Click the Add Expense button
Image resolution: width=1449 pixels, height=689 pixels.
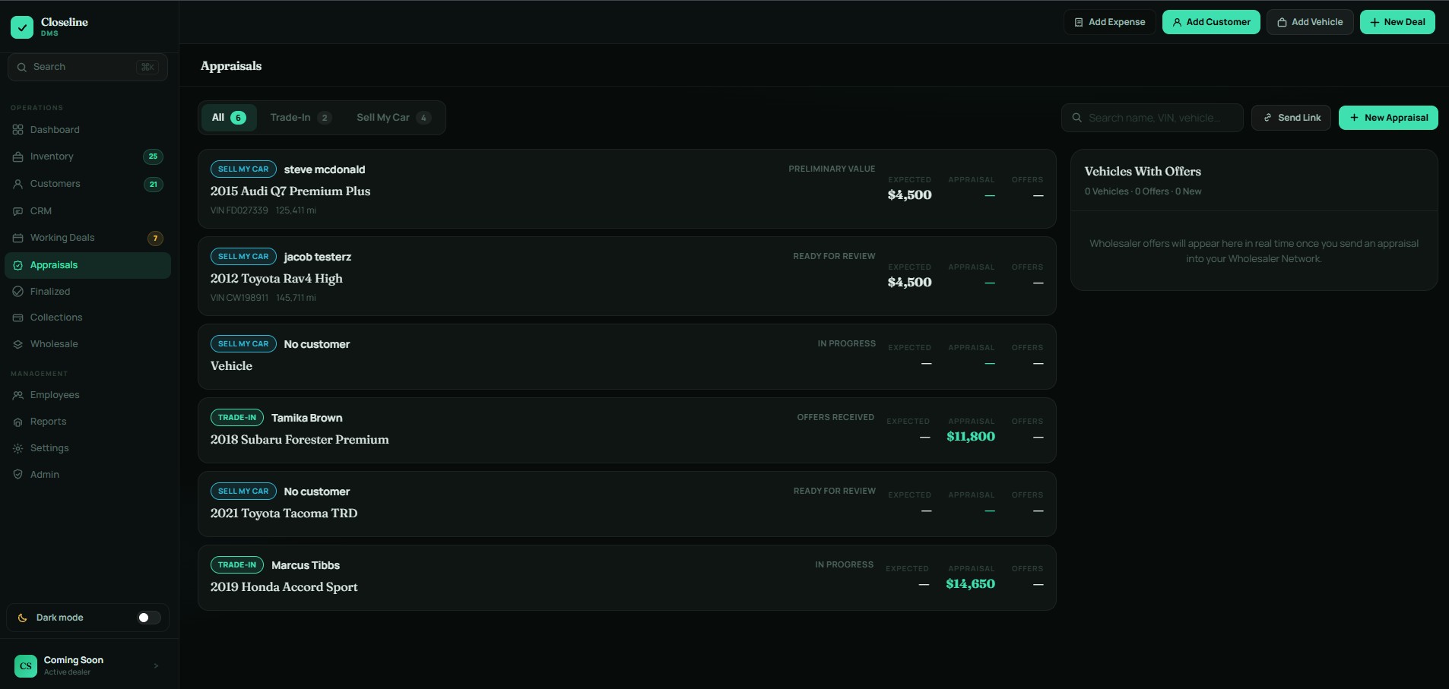point(1109,22)
